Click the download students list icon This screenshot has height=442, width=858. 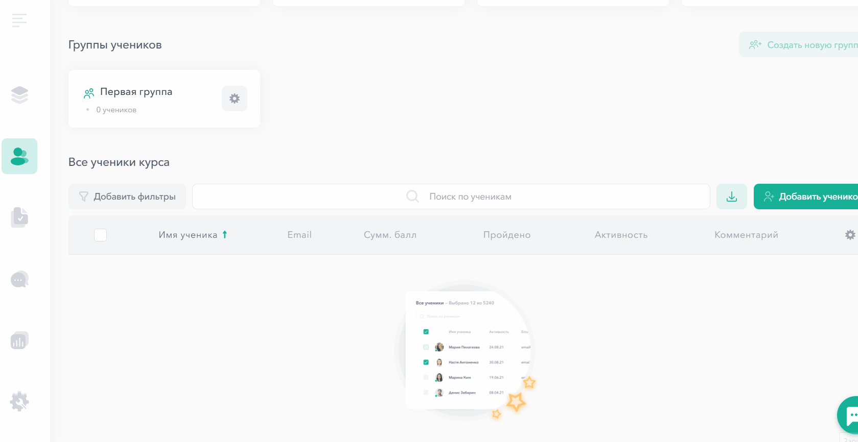point(732,197)
